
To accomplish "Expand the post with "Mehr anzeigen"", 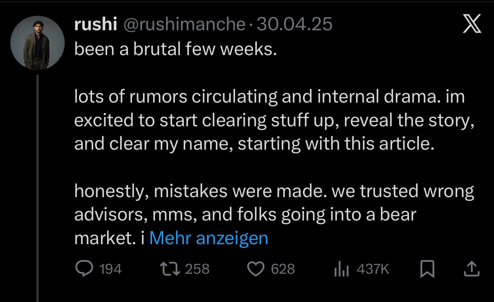I will tap(208, 238).
